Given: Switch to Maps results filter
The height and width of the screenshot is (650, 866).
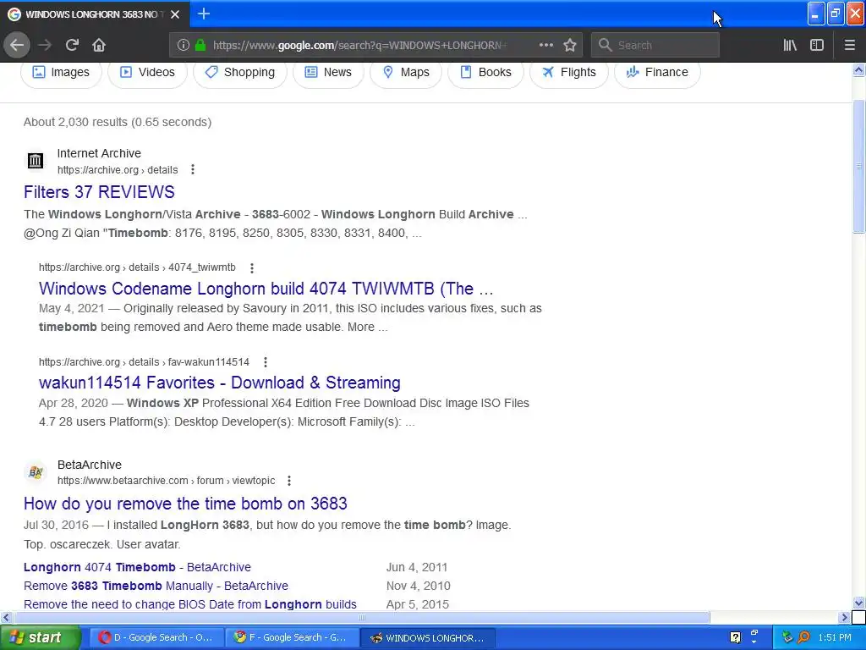Looking at the screenshot, I should coord(405,73).
